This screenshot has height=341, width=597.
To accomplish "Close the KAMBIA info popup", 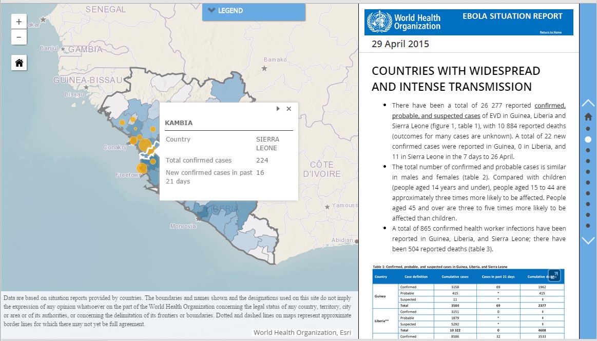I will 288,109.
